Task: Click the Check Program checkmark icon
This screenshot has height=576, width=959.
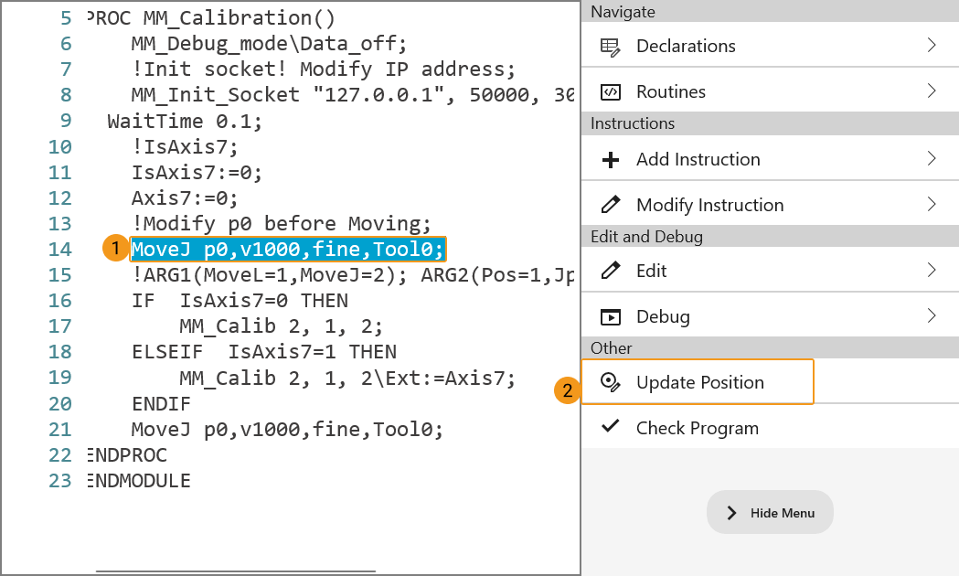Action: 610,427
